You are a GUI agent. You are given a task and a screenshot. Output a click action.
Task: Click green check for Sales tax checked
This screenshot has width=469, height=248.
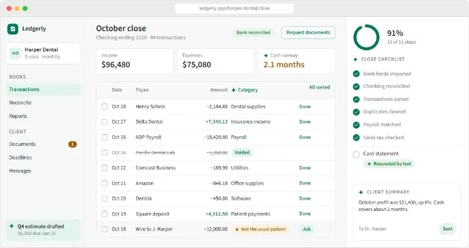(356, 138)
